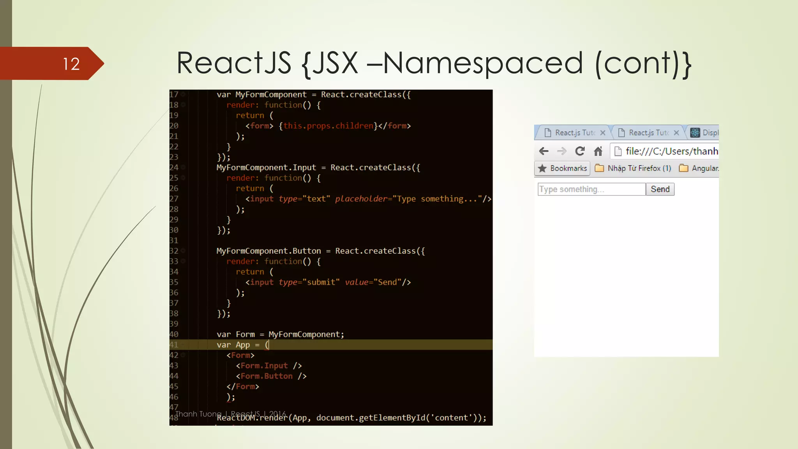Open the Angular bookmarks folder
Screen dimensions: 798x449
[699, 168]
